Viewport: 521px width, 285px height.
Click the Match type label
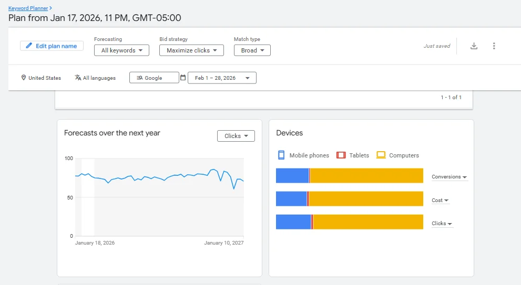coord(247,39)
